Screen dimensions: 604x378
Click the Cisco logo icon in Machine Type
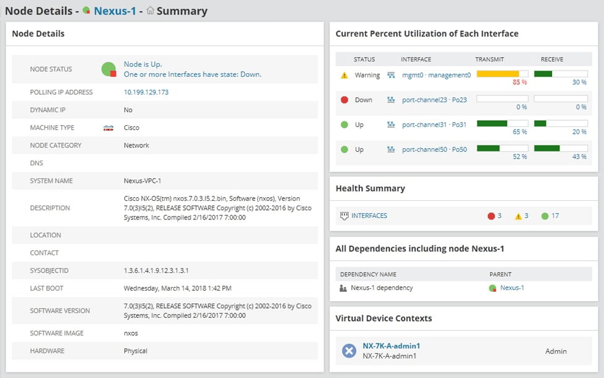coord(108,128)
